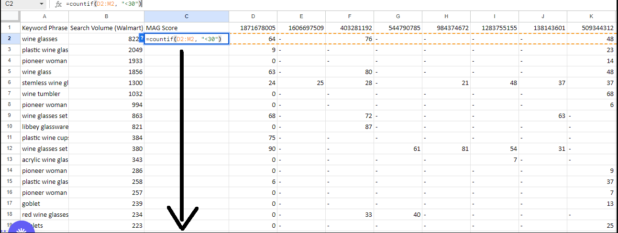Select column H header

pos(446,16)
